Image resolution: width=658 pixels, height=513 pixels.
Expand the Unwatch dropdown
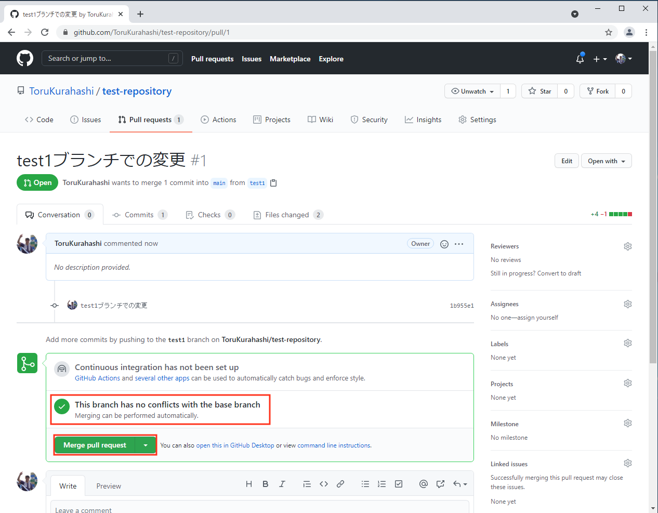pos(472,91)
